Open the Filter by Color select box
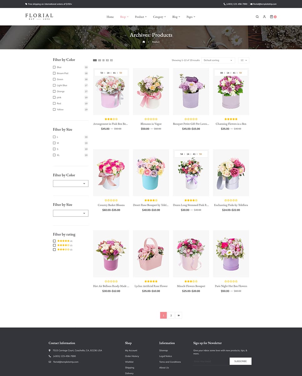Screen dimensions: 302x376 pos(71,184)
